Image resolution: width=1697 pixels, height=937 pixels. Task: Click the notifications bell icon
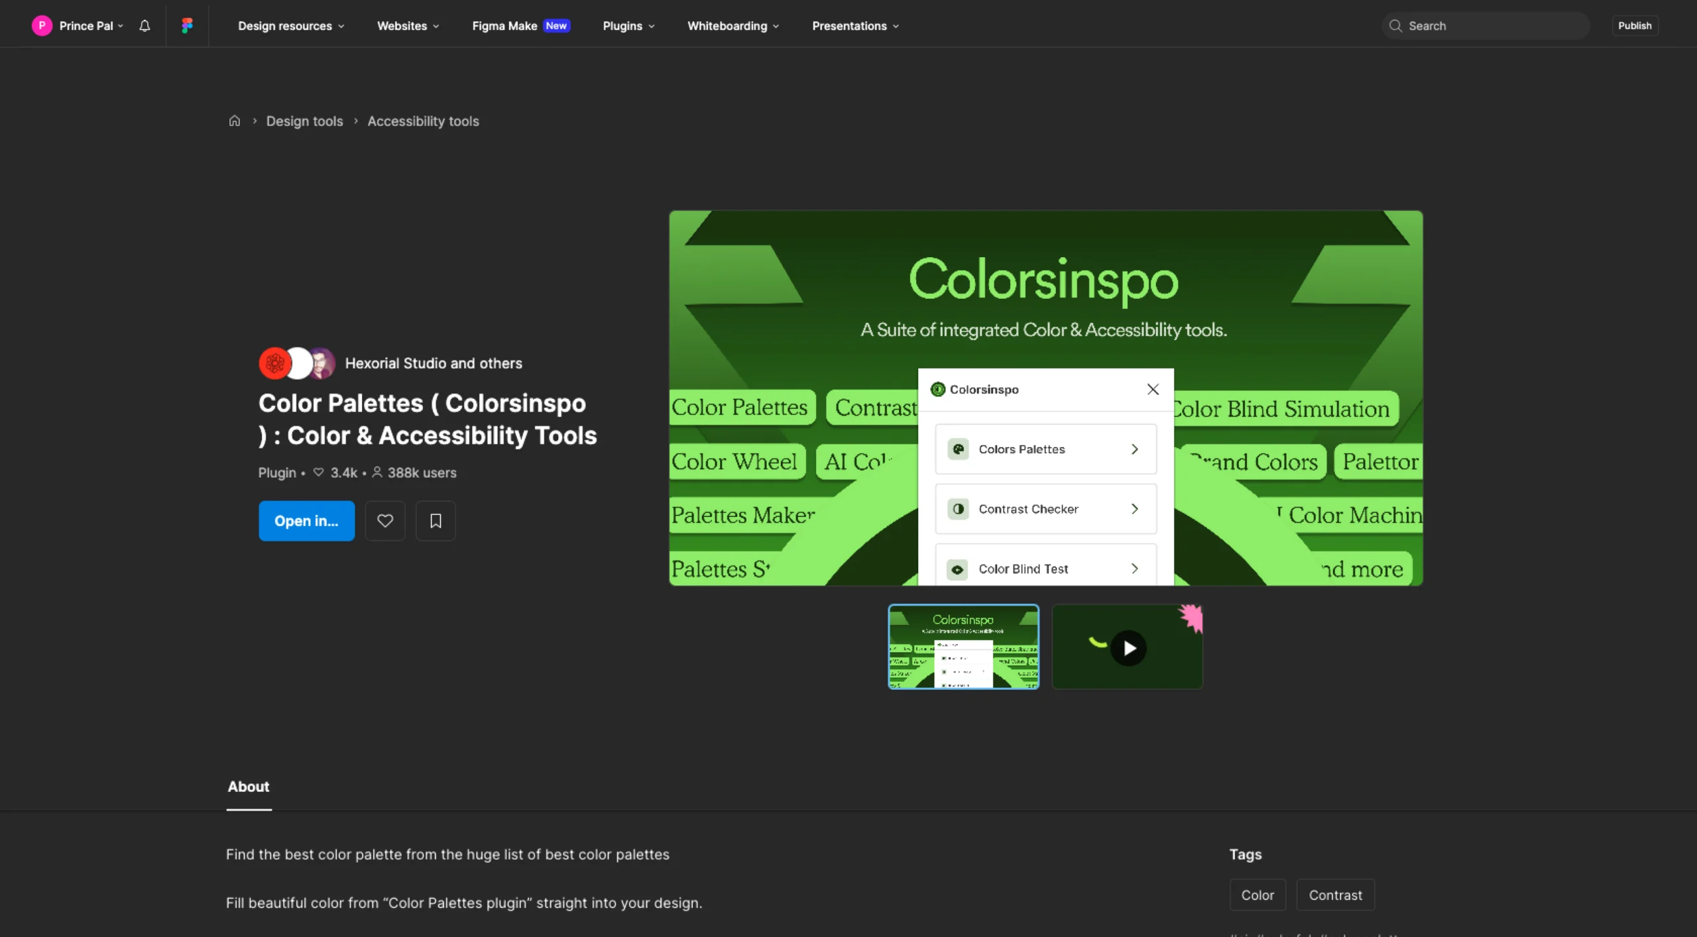pyautogui.click(x=145, y=26)
